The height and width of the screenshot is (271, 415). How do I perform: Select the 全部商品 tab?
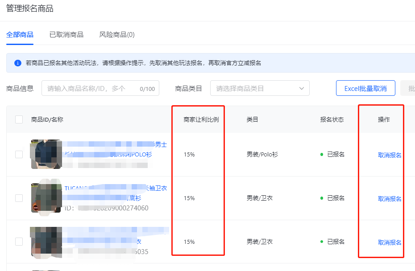20,34
